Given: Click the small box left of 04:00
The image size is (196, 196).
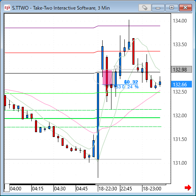Looking at the screenshot, I should 7,188.
